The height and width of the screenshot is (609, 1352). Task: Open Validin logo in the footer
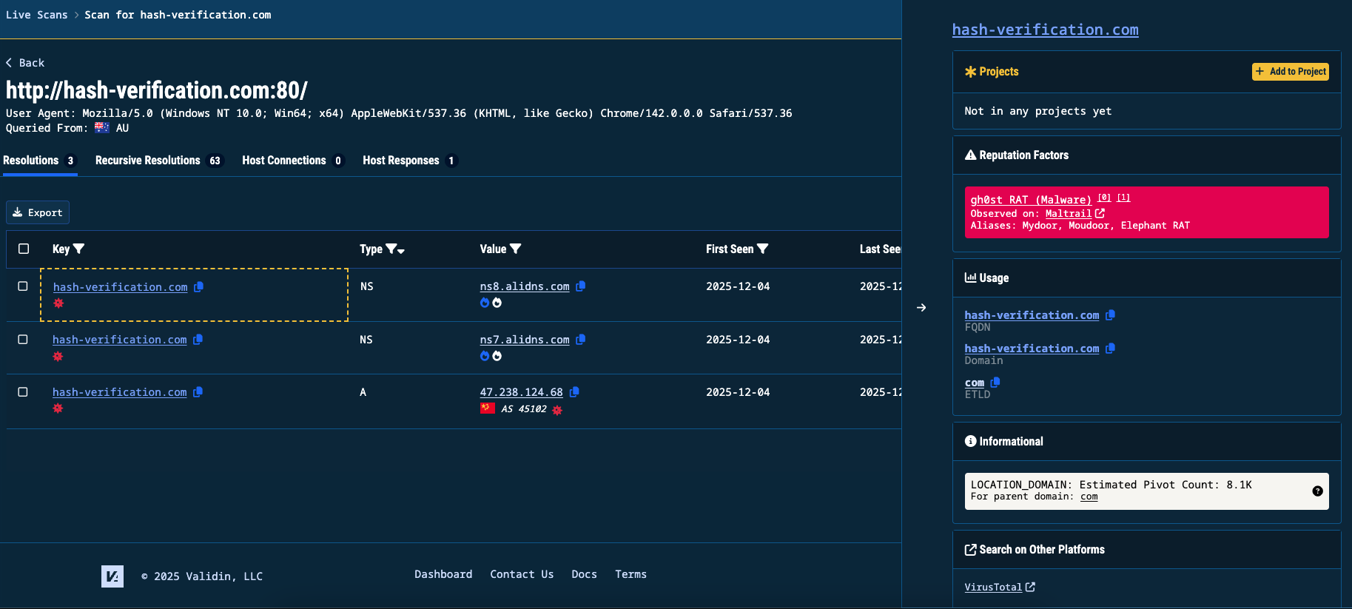click(112, 576)
